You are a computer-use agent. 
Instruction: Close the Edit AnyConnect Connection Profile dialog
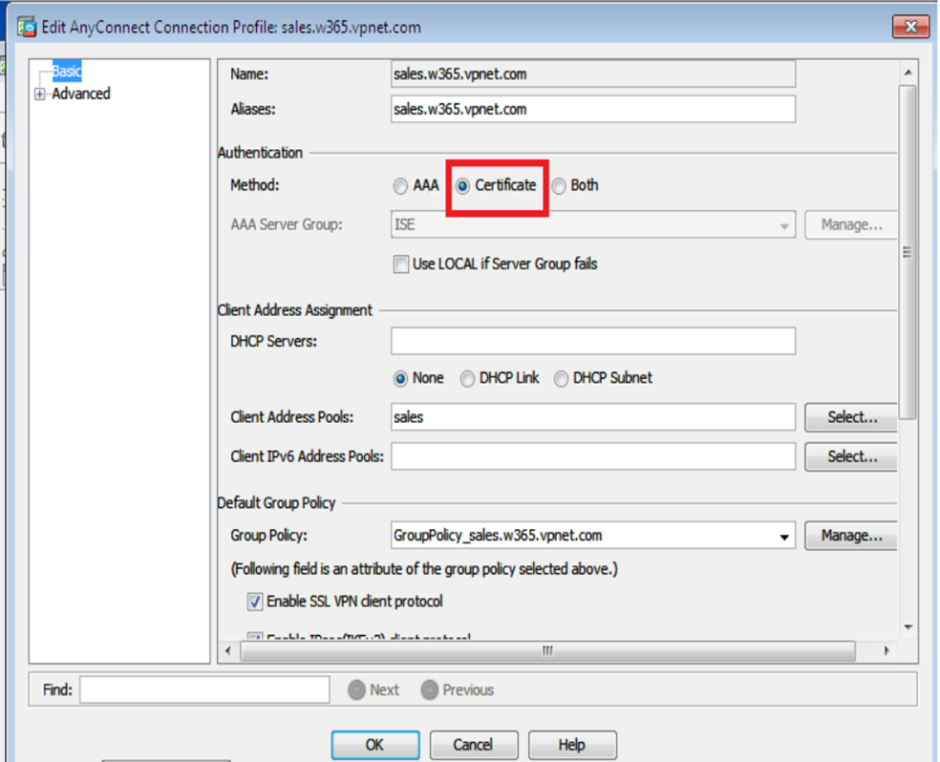point(910,27)
